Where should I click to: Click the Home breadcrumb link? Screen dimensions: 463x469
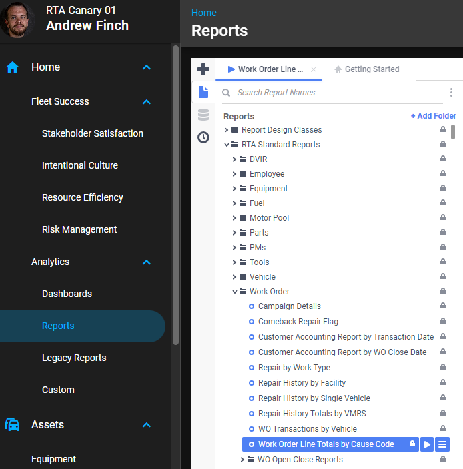tap(203, 13)
